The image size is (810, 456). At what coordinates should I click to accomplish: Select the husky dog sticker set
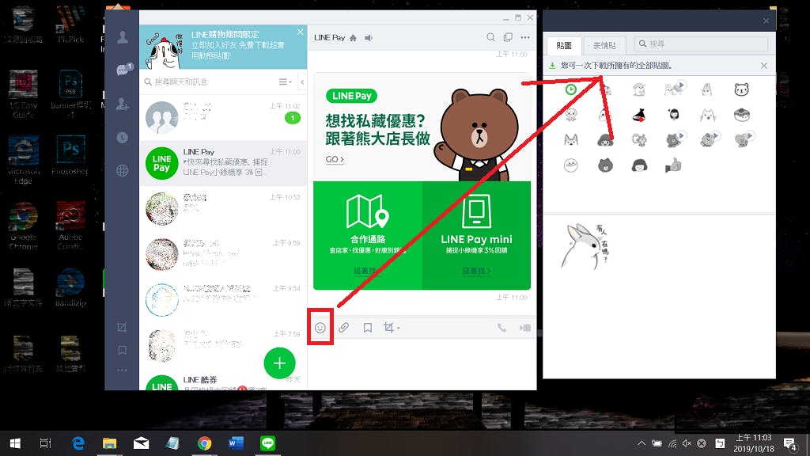571,139
